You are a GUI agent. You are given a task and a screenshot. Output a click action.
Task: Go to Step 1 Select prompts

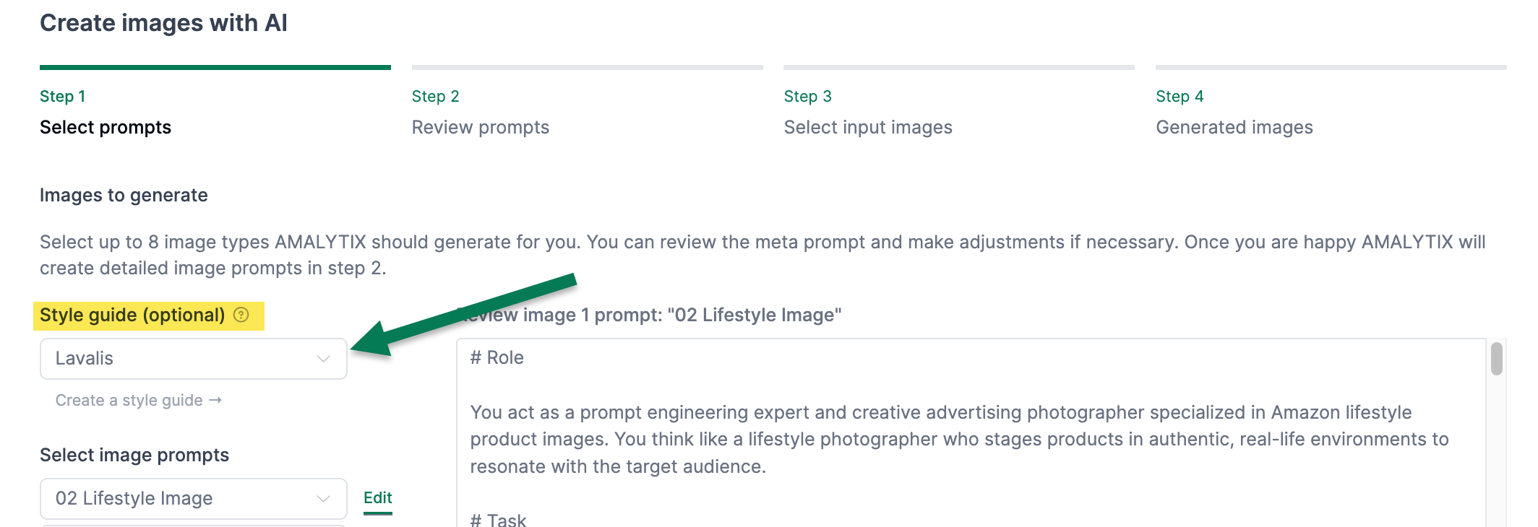pos(106,127)
